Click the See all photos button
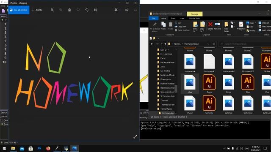This screenshot has width=271, height=152. tap(19, 10)
